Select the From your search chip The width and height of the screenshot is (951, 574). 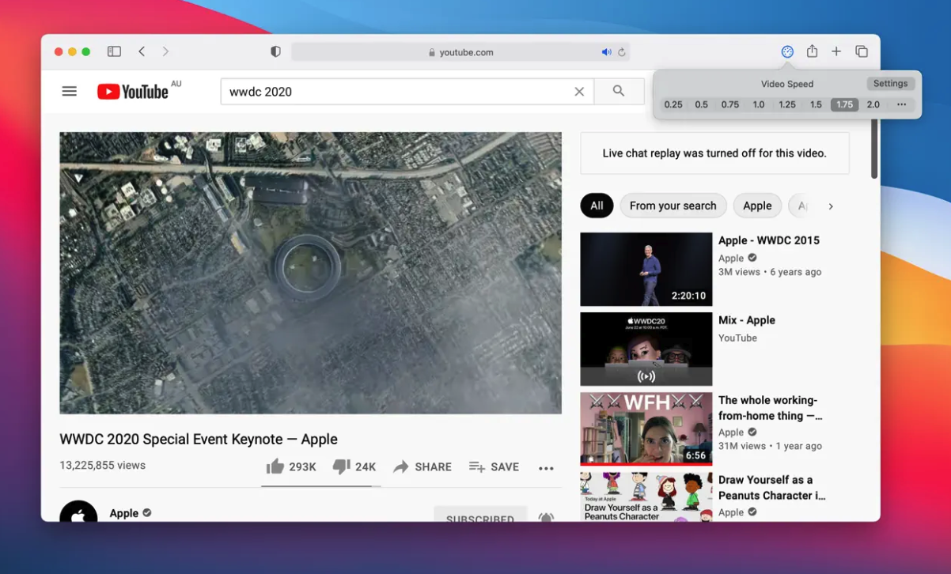[673, 206]
